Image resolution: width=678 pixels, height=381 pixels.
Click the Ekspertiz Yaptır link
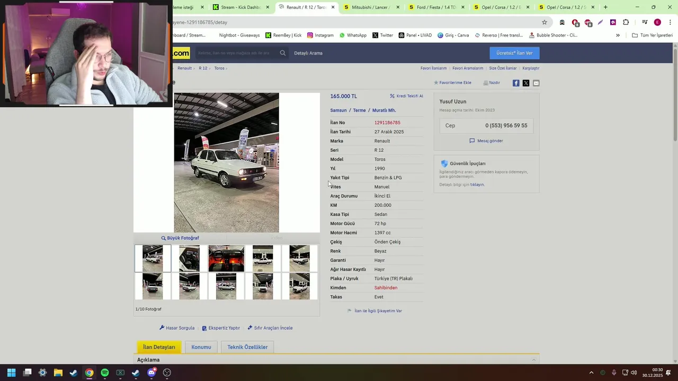pyautogui.click(x=221, y=328)
